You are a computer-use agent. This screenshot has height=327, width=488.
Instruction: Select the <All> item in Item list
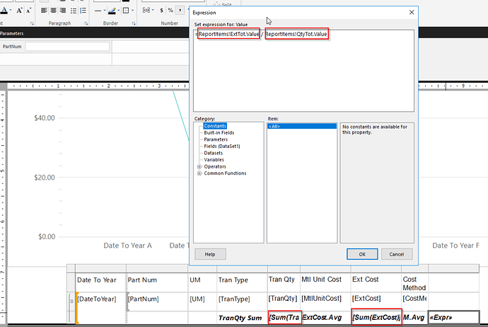(x=302, y=126)
